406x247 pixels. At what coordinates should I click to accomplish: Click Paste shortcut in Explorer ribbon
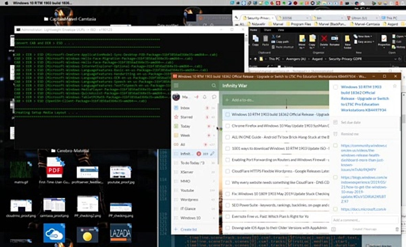[283, 47]
